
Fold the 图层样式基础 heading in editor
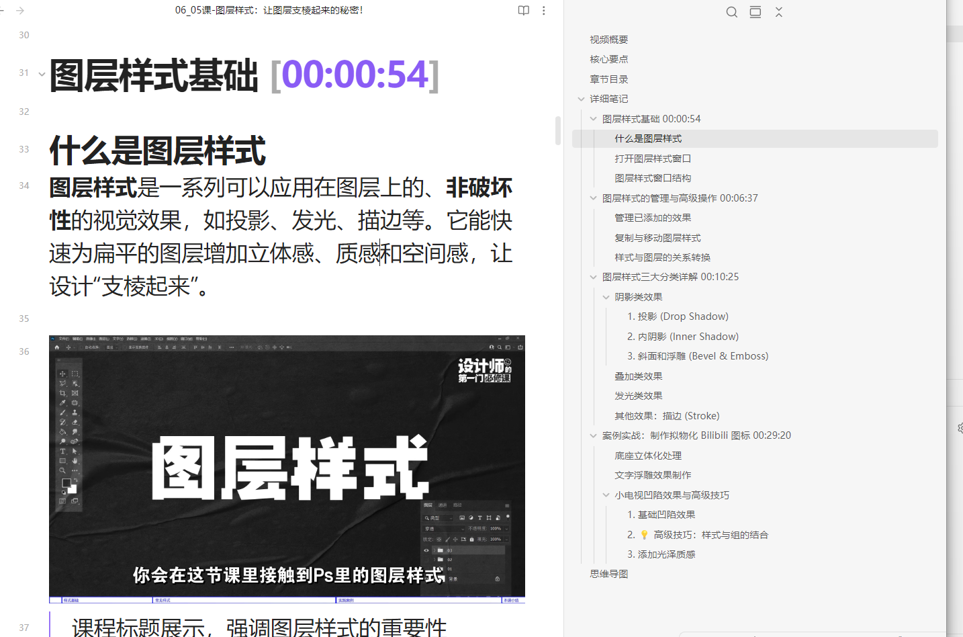(x=42, y=74)
